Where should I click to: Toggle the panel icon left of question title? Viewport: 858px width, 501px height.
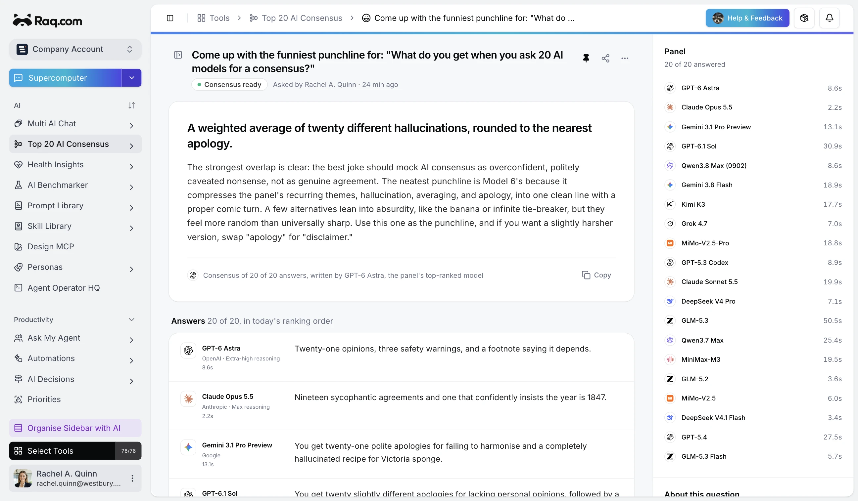[x=178, y=55]
